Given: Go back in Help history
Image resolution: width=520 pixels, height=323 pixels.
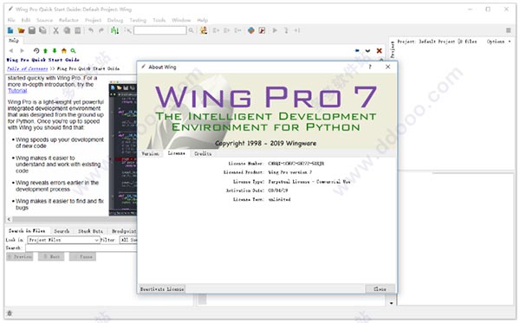Looking at the screenshot, I should coord(11,51).
